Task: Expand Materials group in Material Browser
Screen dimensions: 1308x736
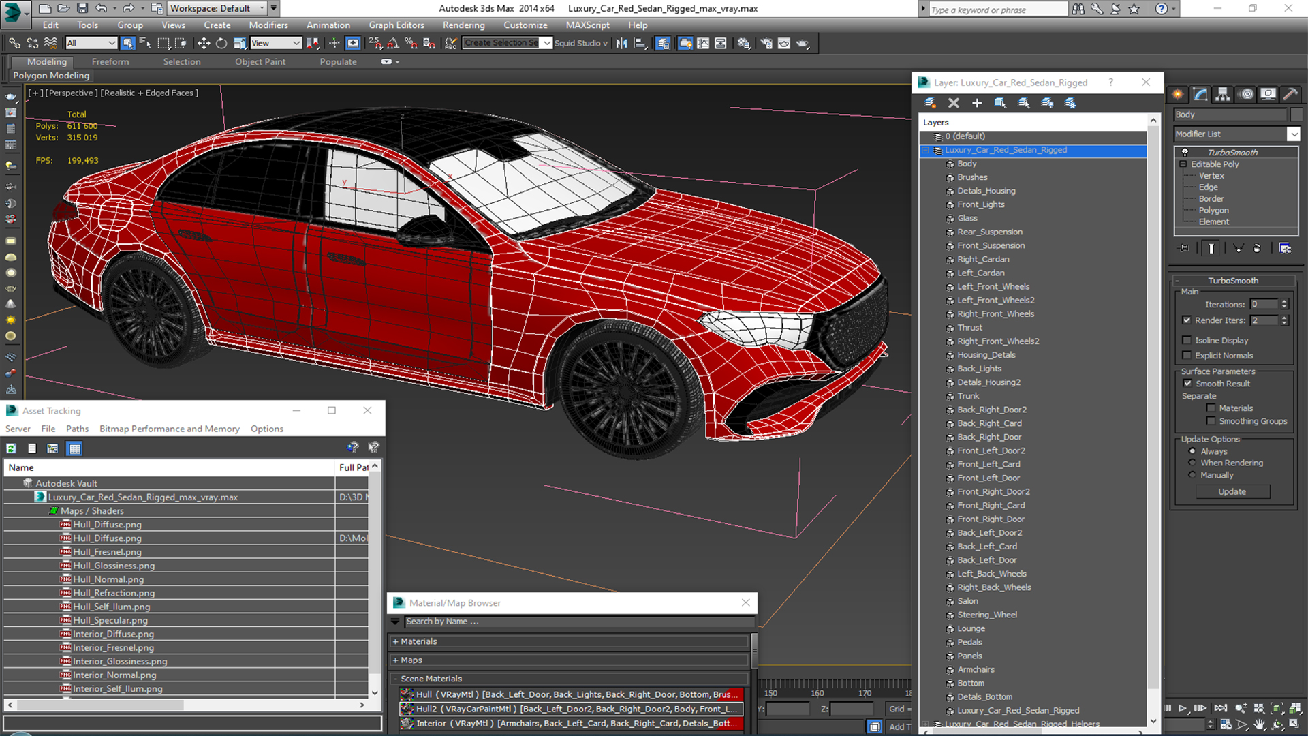Action: click(x=395, y=641)
